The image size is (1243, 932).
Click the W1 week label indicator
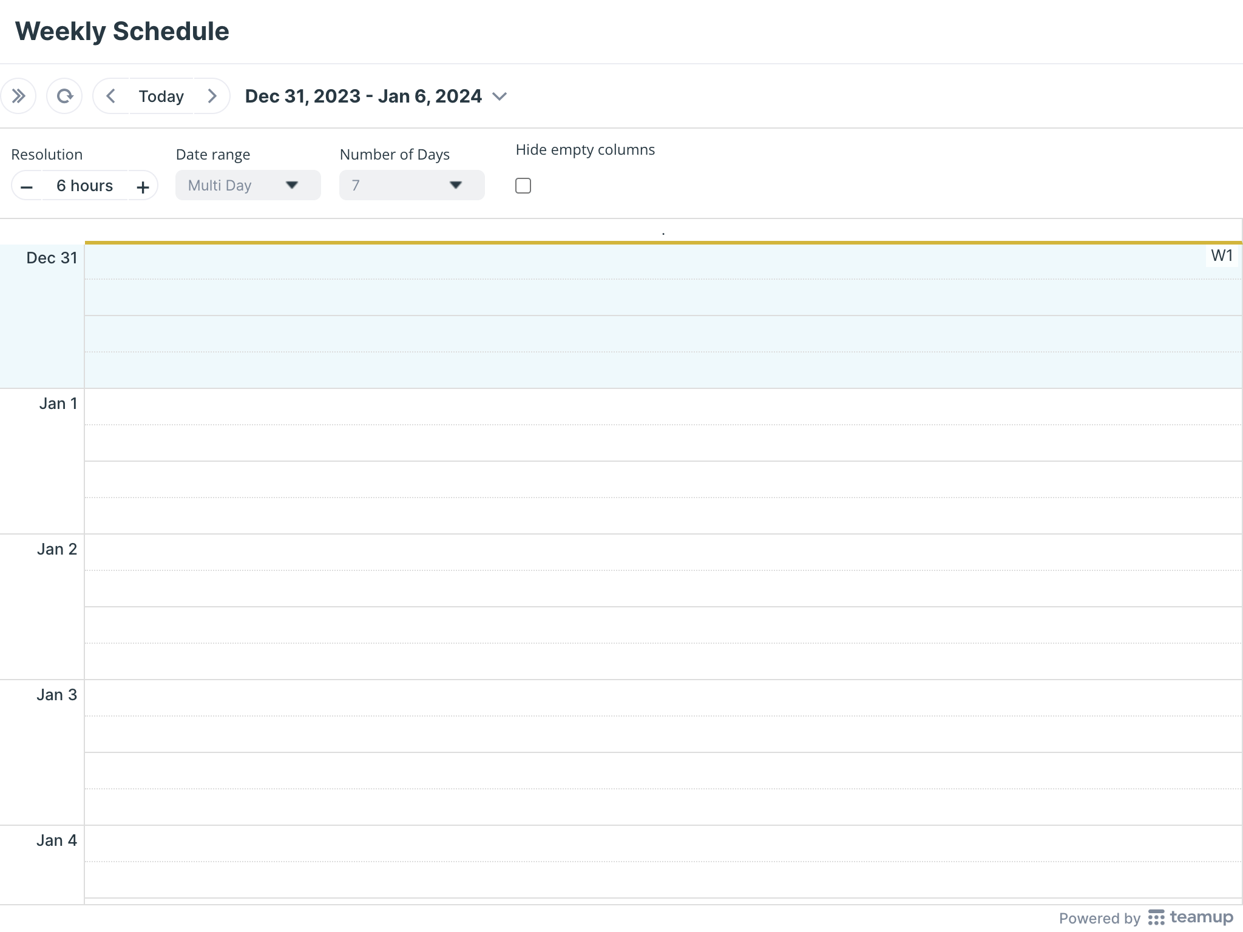(x=1222, y=257)
